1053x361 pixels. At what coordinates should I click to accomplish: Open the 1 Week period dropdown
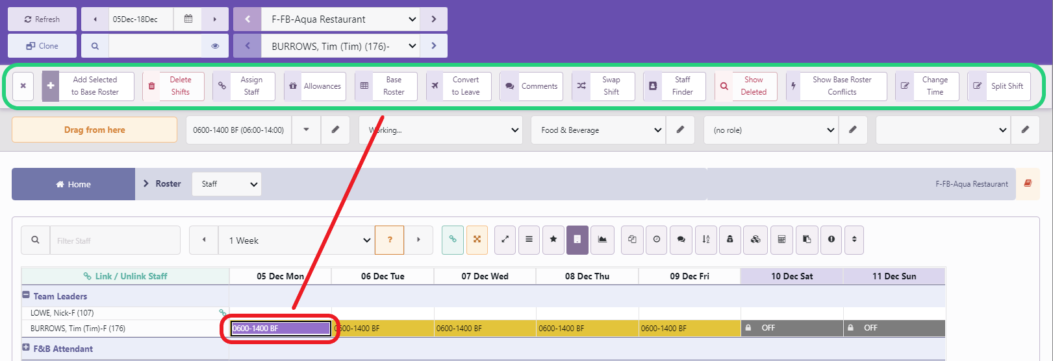[297, 240]
